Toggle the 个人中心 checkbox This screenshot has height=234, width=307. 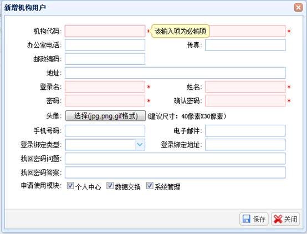click(x=70, y=185)
